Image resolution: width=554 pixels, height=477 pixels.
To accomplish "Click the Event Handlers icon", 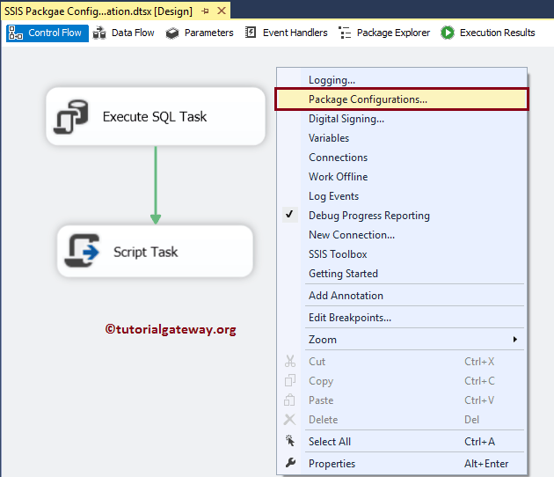I will point(251,33).
